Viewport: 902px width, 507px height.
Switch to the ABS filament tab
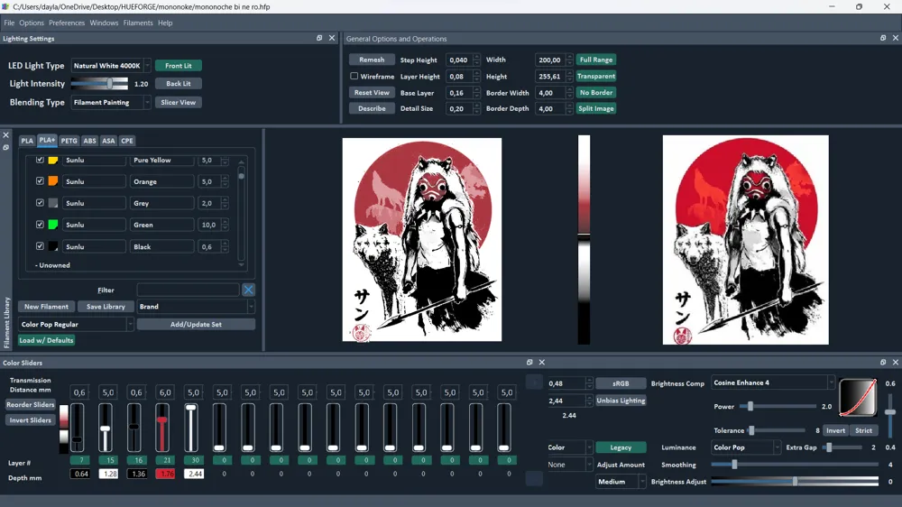[89, 141]
